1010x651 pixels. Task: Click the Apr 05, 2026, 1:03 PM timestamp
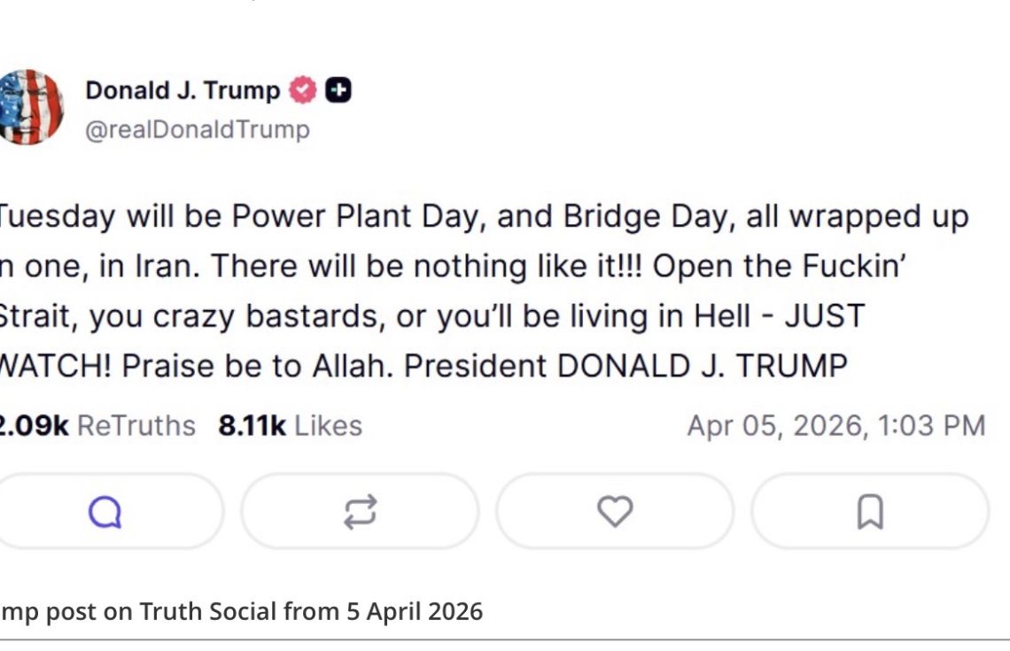tap(835, 426)
